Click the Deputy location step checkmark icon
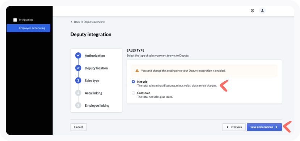 point(78,68)
